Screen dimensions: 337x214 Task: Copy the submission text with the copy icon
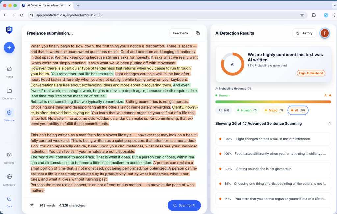click(x=198, y=33)
